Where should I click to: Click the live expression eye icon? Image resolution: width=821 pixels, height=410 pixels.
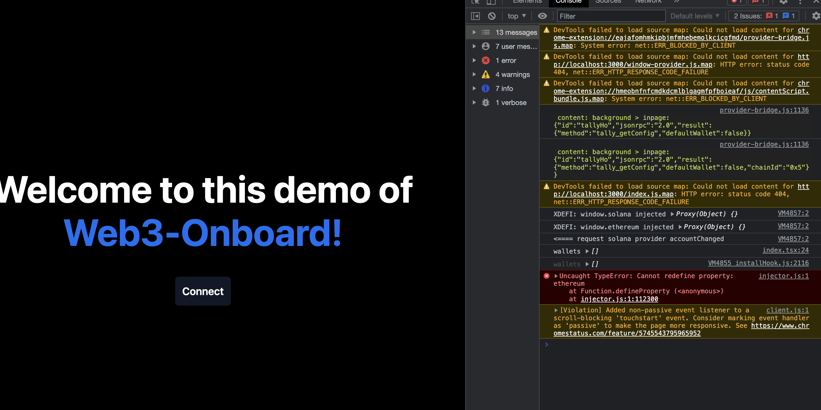[x=542, y=16]
